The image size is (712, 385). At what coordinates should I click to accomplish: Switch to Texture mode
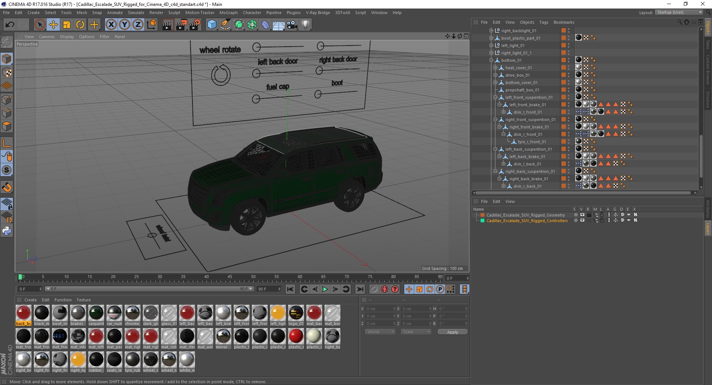(7, 73)
